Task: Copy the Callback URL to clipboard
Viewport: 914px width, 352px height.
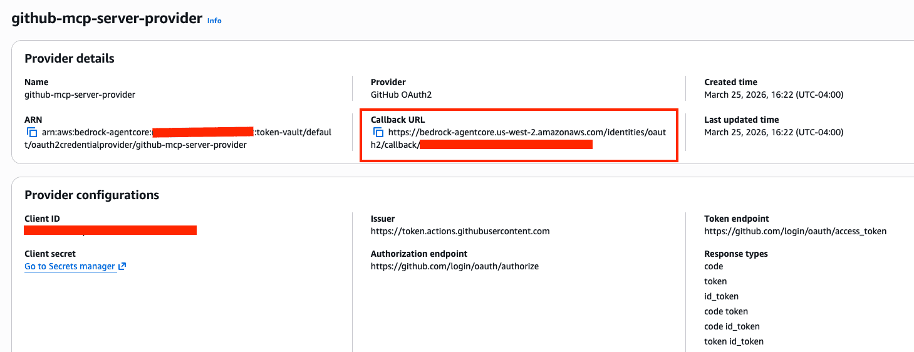Action: (378, 132)
